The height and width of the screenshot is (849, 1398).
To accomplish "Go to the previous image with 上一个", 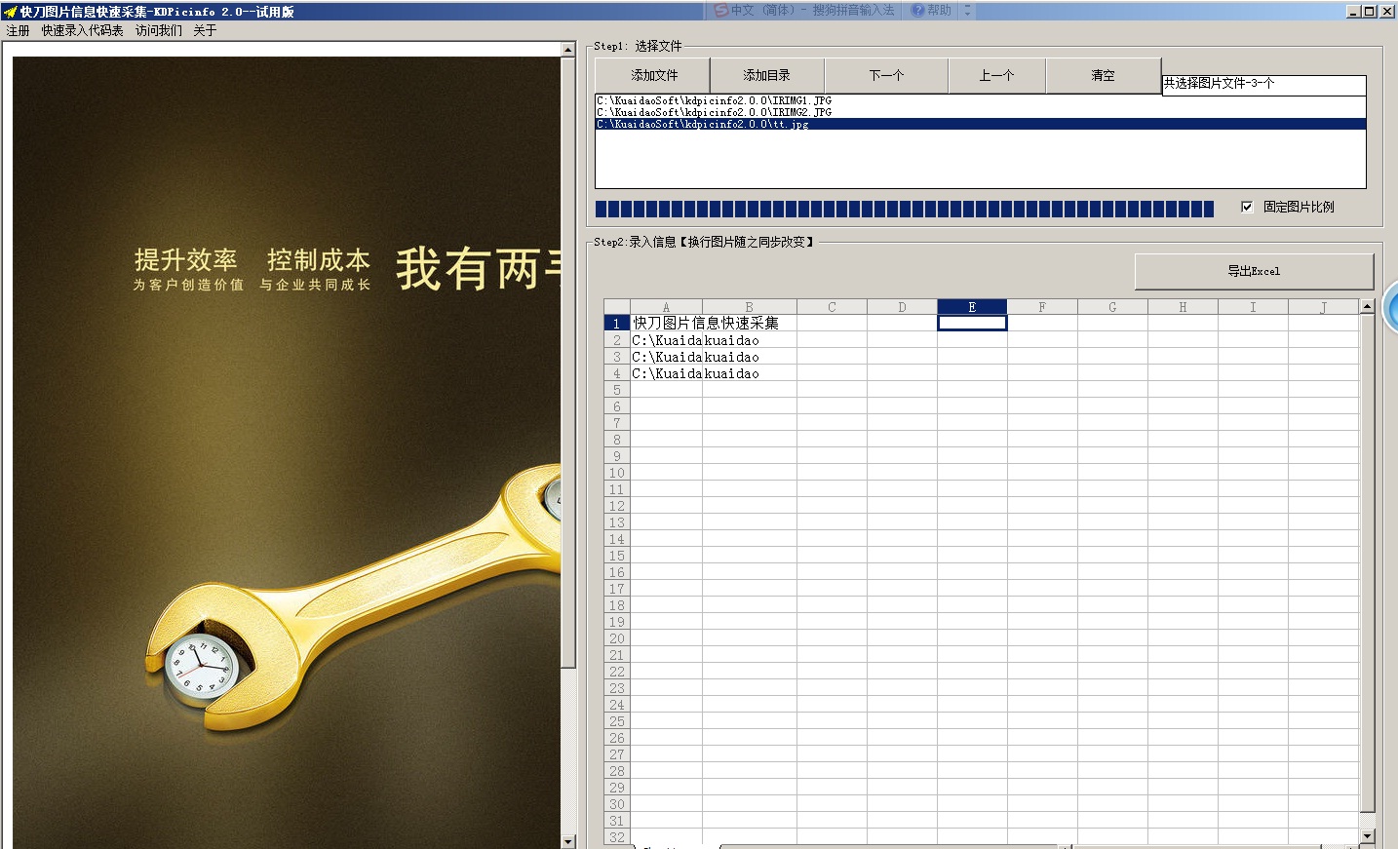I will click(x=996, y=75).
